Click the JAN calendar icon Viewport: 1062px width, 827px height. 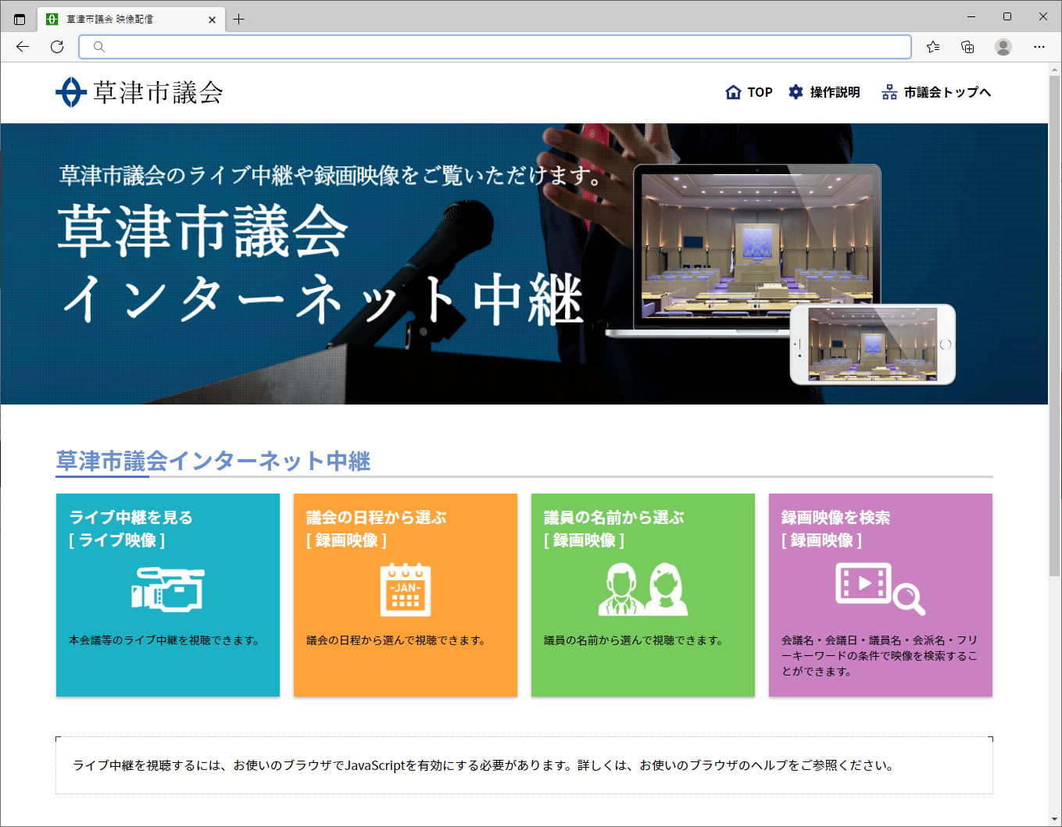(x=406, y=589)
